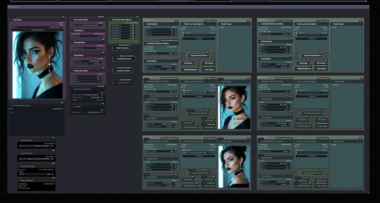
Task: Click the denoise value in Redux 1 BasicScheduler
Action: (161, 35)
